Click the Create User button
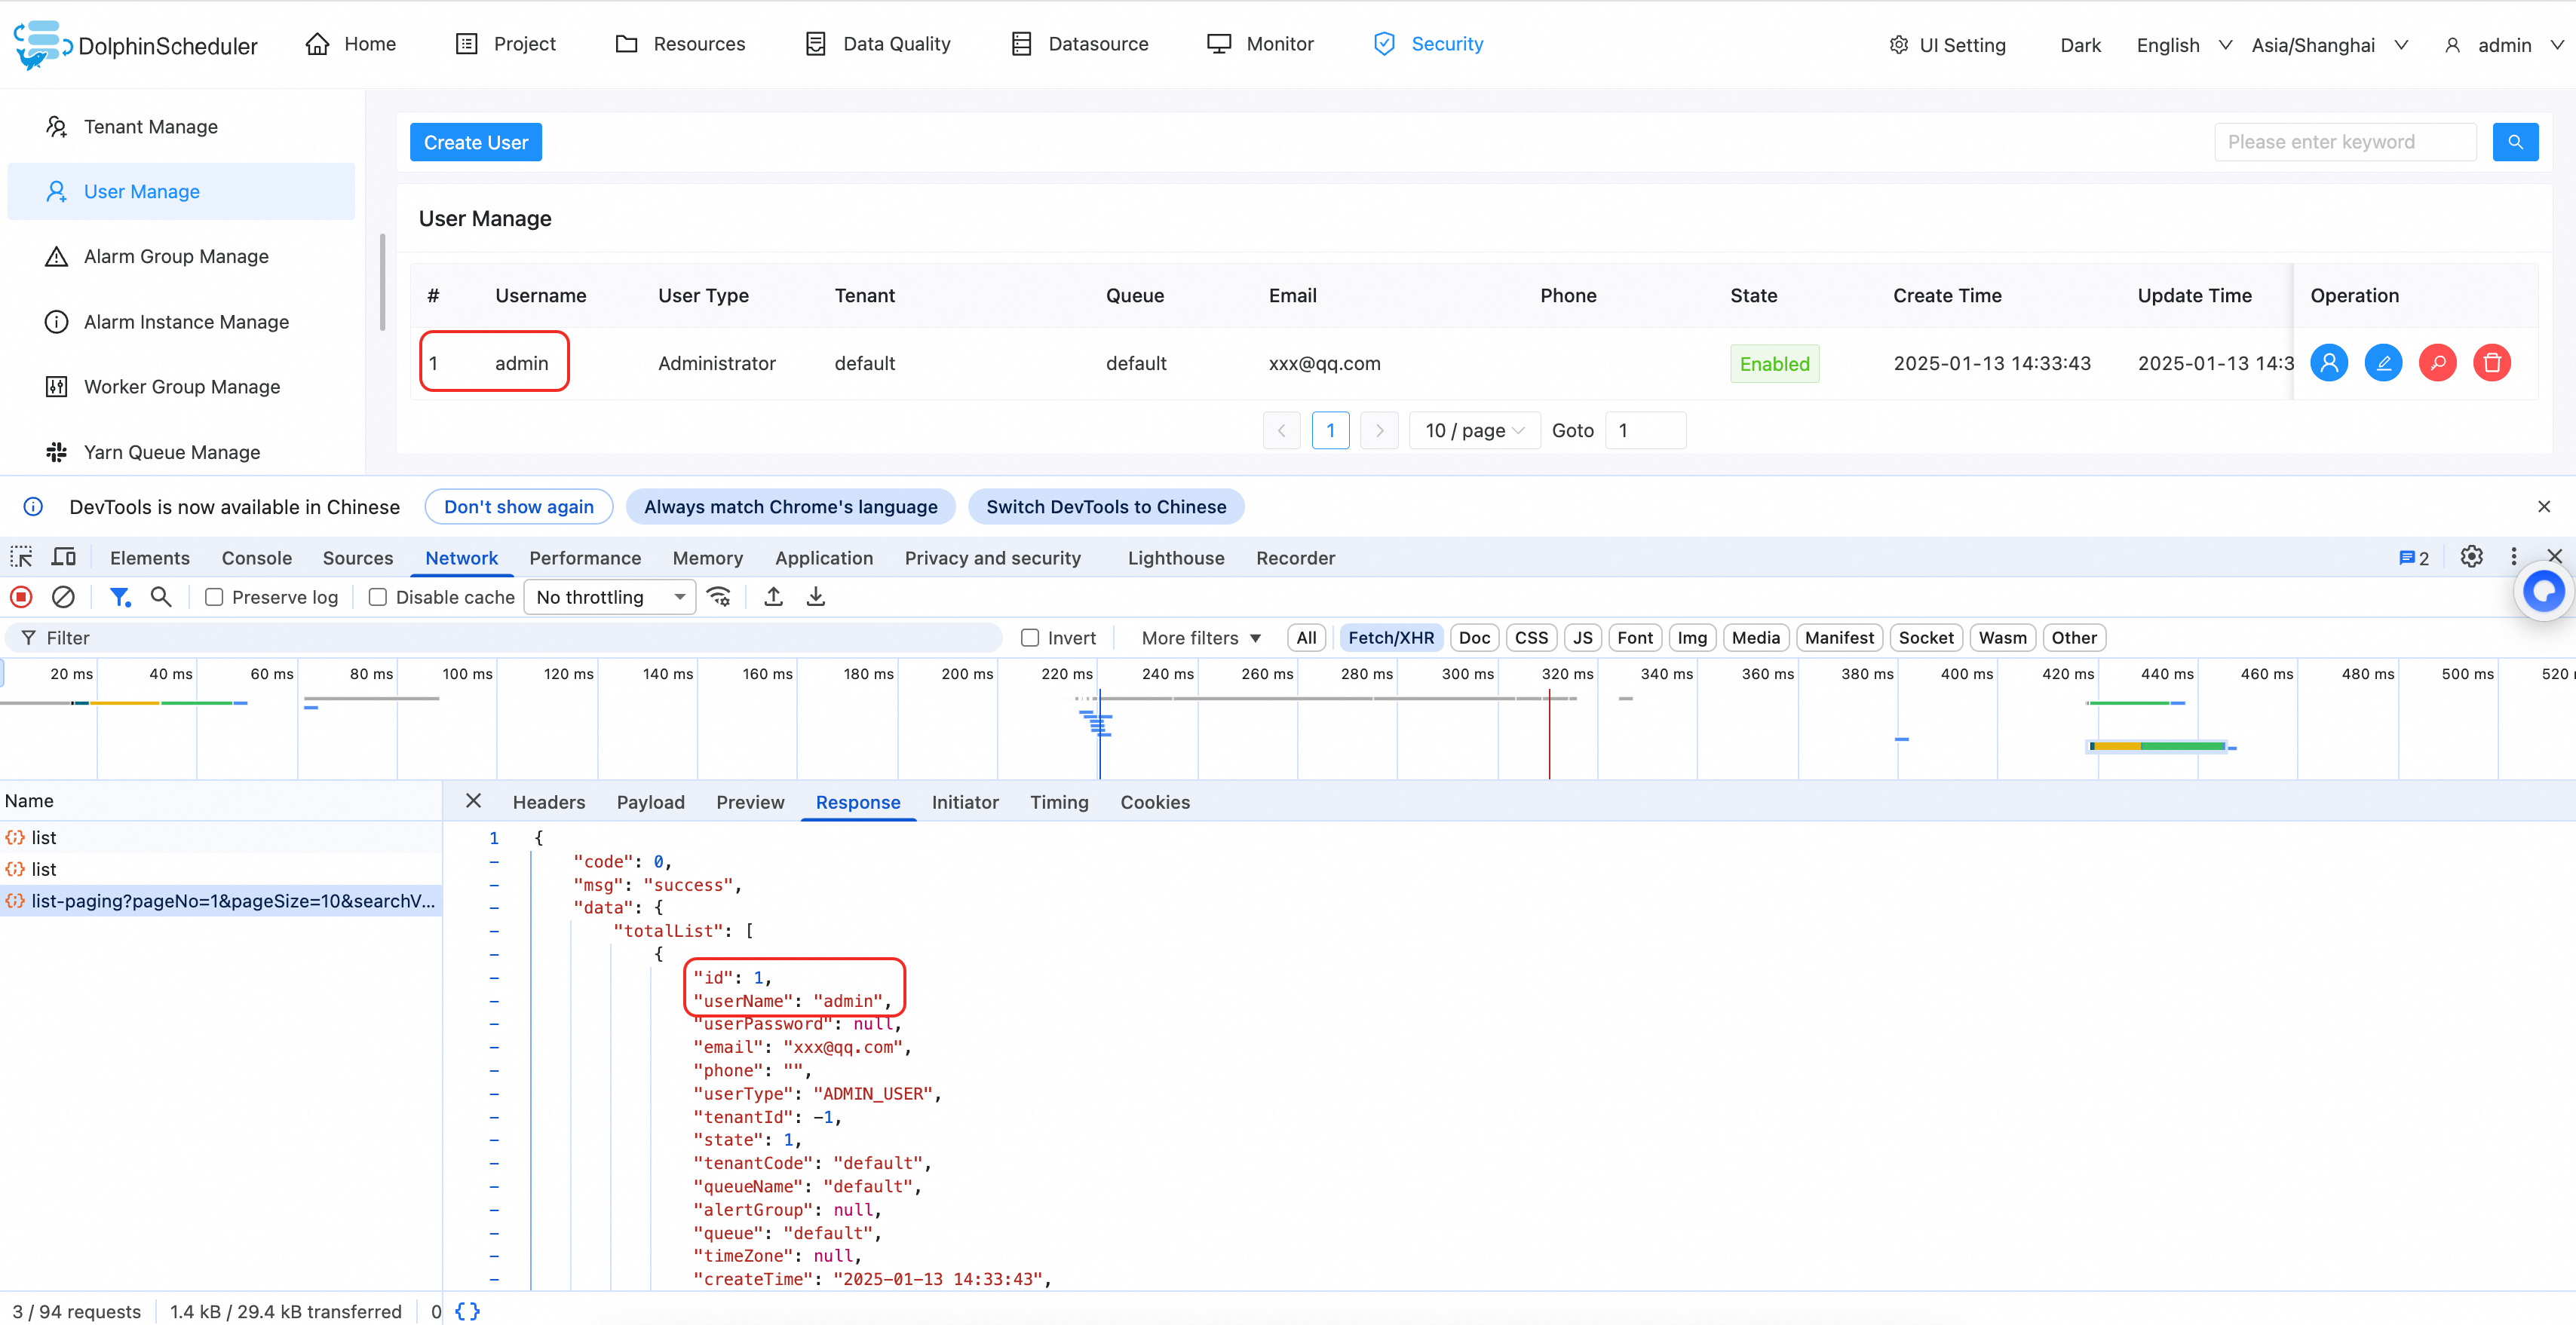Screen dimensions: 2576x1325 pyautogui.click(x=476, y=142)
